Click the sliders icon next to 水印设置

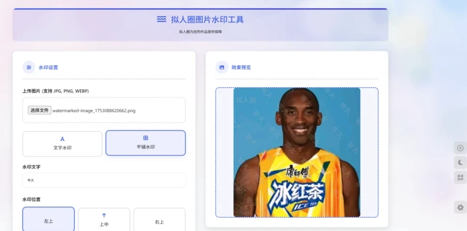[29, 67]
